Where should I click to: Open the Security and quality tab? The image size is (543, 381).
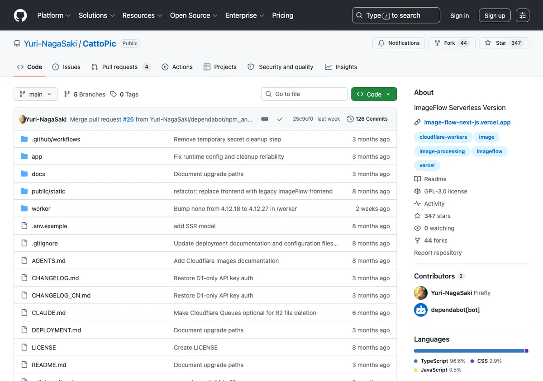click(x=280, y=67)
